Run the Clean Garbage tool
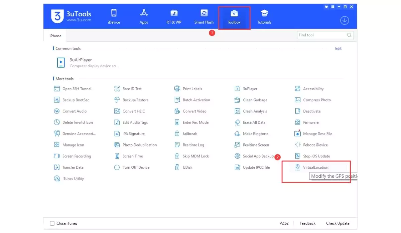This screenshot has height=233, width=401. coord(251,100)
